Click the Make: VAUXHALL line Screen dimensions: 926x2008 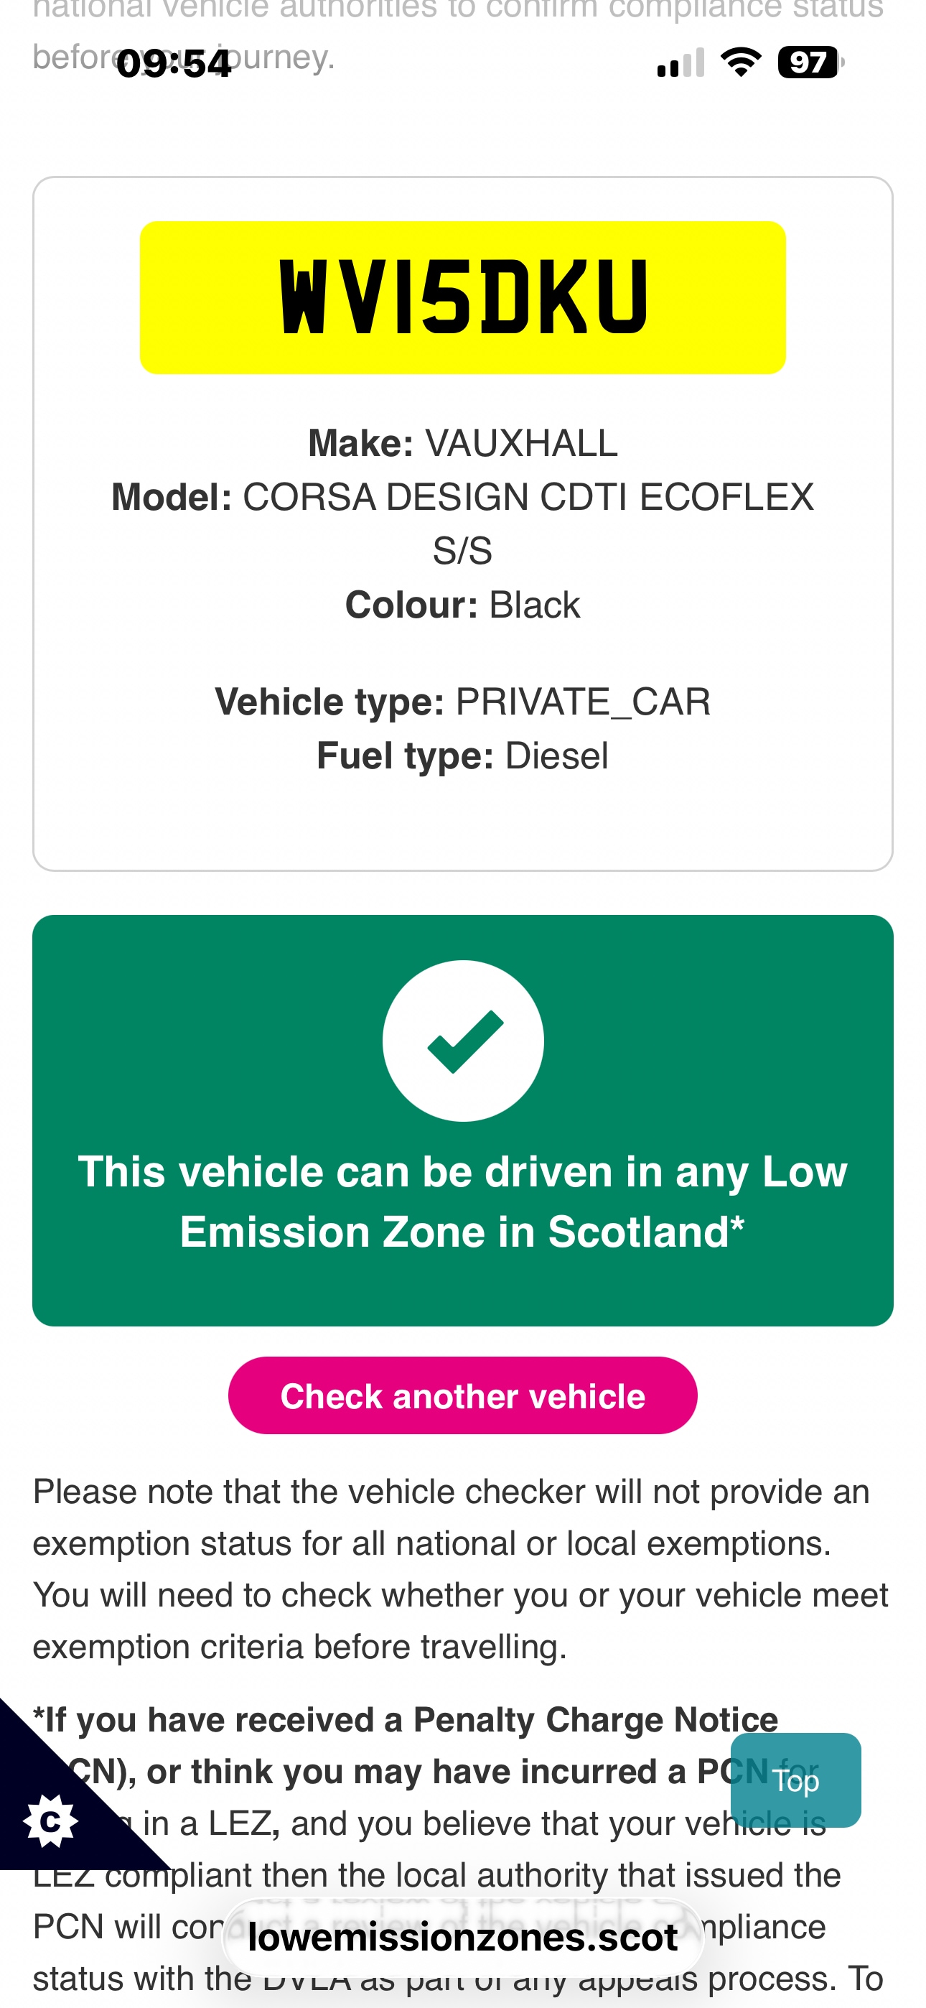click(x=462, y=443)
